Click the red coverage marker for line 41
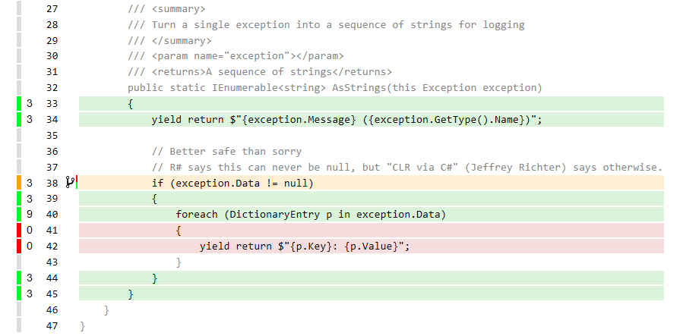This screenshot has height=336, width=680. coord(19,231)
